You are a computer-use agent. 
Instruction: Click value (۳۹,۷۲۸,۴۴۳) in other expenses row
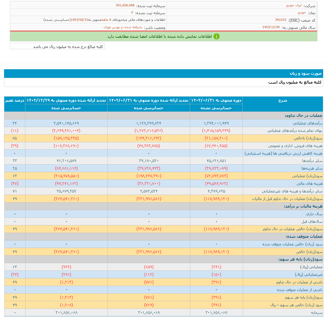coord(149,168)
